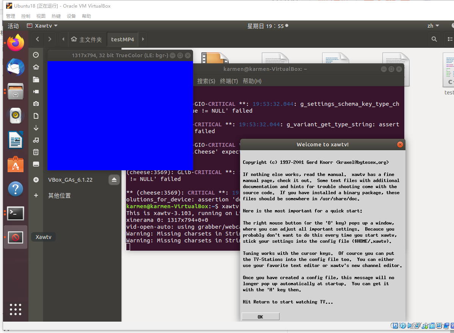454x333 pixels.
Task: Click the path bar left arrow
Action: tap(63, 39)
